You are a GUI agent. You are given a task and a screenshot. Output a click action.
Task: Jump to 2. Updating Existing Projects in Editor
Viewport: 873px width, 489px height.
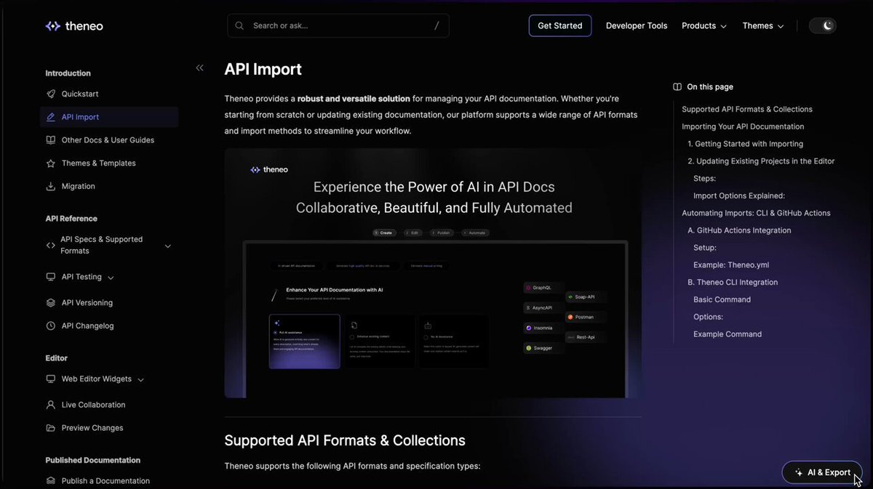click(x=761, y=161)
